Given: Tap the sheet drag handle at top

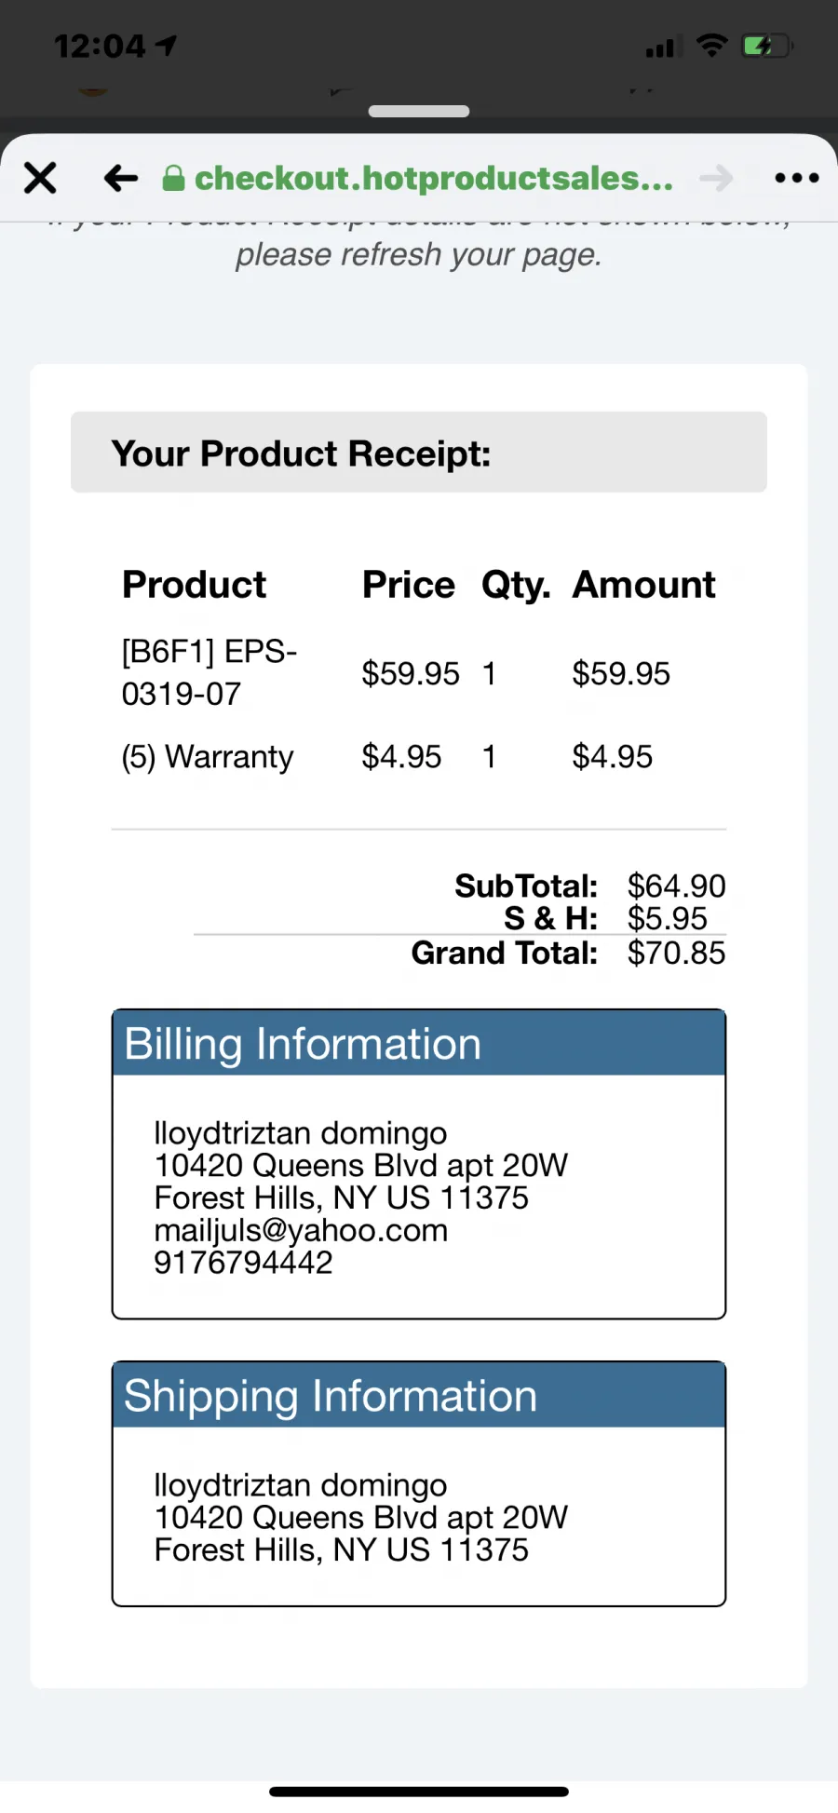Looking at the screenshot, I should (419, 111).
